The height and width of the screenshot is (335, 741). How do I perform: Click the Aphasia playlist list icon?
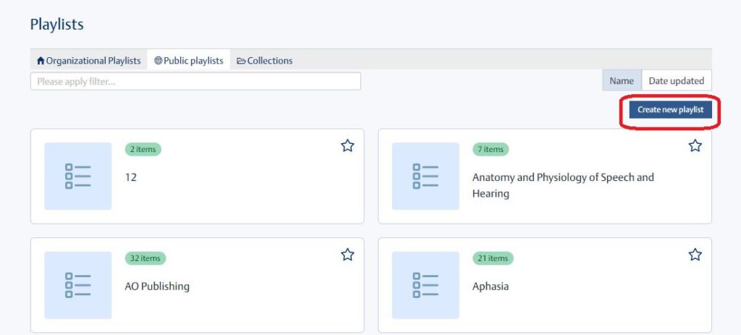[x=425, y=284]
